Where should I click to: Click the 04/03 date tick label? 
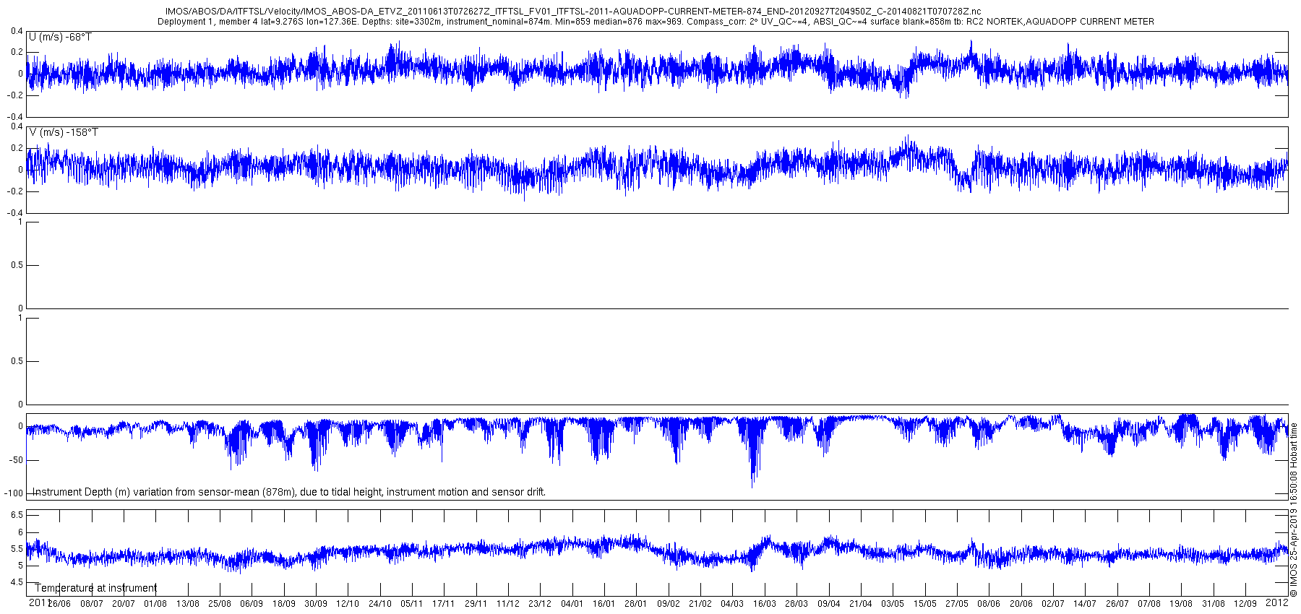point(732,603)
